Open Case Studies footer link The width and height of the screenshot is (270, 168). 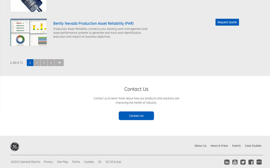pos(253,146)
